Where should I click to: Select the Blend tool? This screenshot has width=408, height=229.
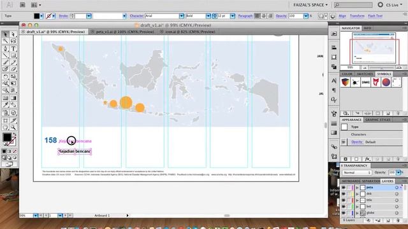point(13,104)
